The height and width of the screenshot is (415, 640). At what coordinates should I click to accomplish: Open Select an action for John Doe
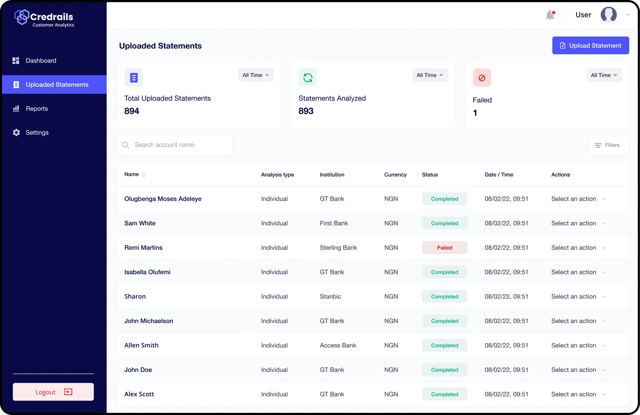578,370
